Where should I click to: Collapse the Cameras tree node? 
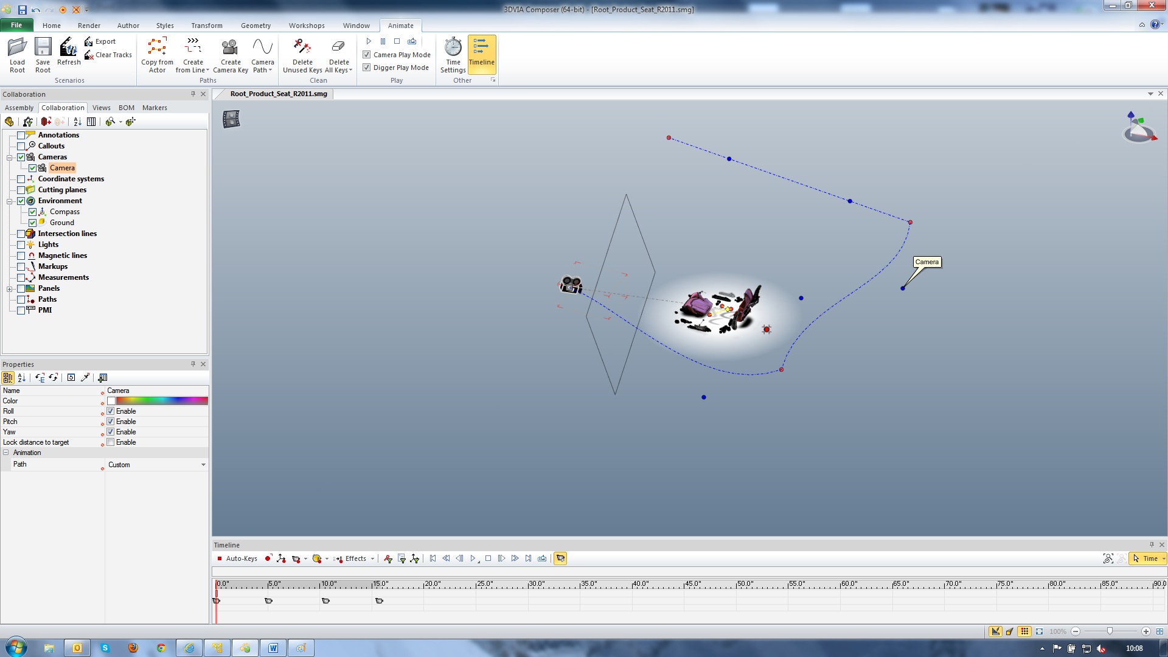point(10,157)
